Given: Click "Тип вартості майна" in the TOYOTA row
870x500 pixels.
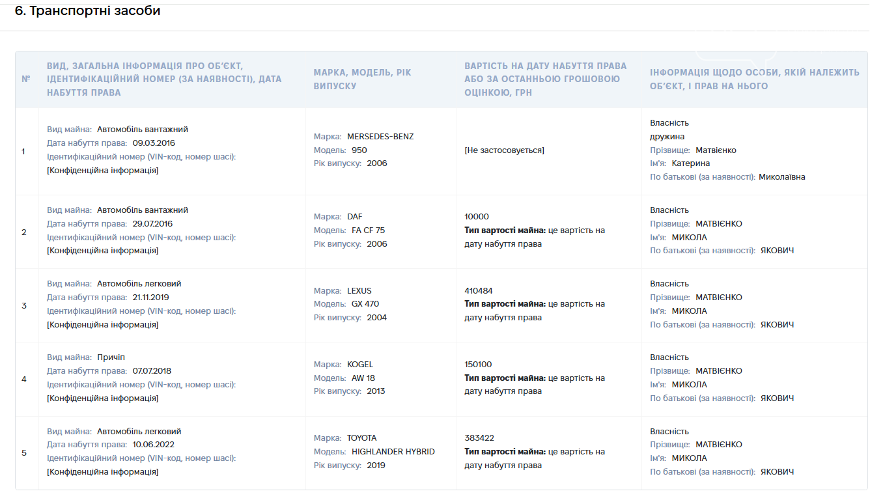Looking at the screenshot, I should (x=505, y=451).
